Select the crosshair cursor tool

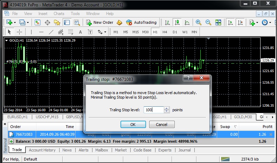pos(20,32)
